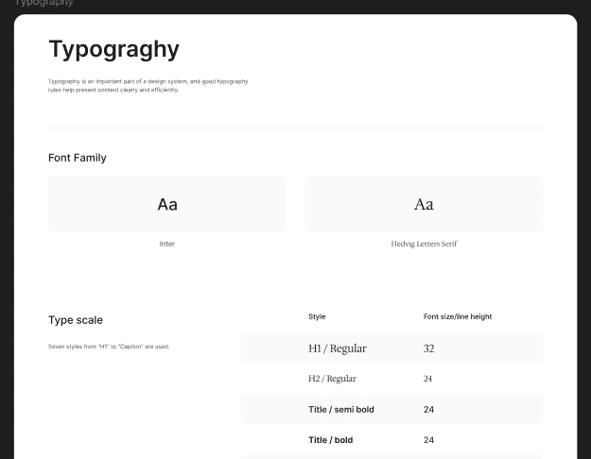Click the 'Type scale' section heading
Viewport: 591px width, 459px height.
pos(76,319)
